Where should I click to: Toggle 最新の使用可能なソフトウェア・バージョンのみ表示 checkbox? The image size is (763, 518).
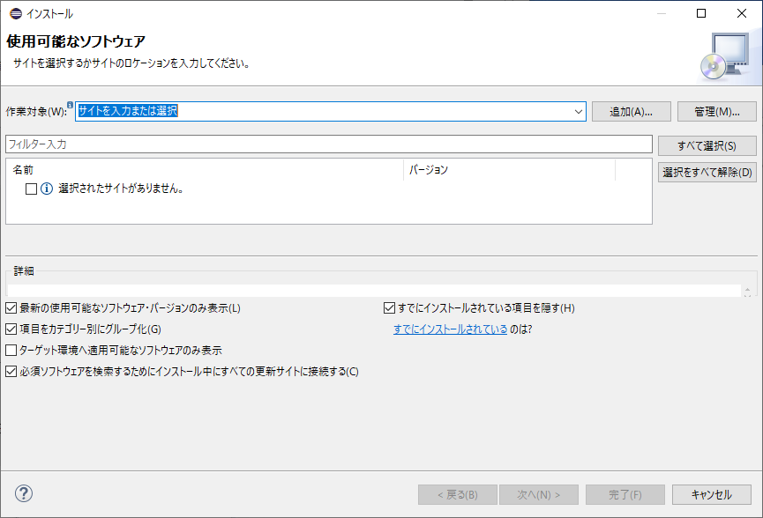click(11, 308)
